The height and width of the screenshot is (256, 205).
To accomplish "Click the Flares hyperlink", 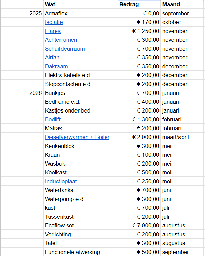I will [x=53, y=31].
